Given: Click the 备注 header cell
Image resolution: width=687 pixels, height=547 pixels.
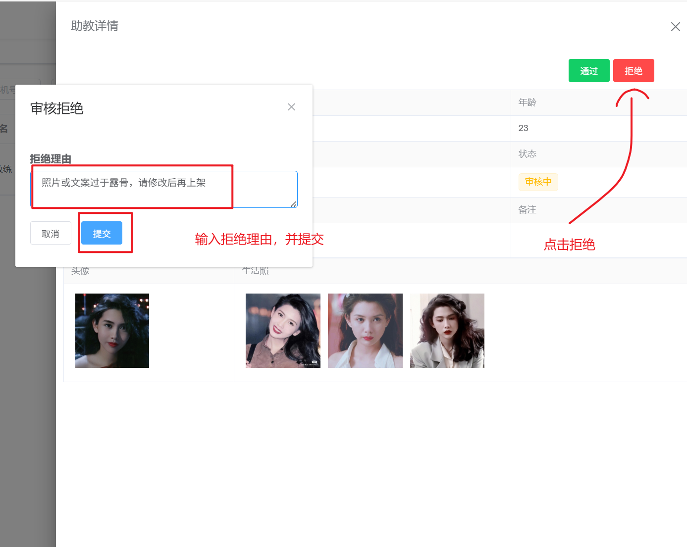Looking at the screenshot, I should [528, 210].
